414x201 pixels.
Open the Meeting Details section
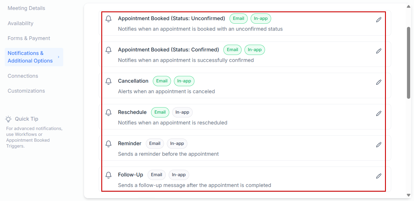[26, 8]
